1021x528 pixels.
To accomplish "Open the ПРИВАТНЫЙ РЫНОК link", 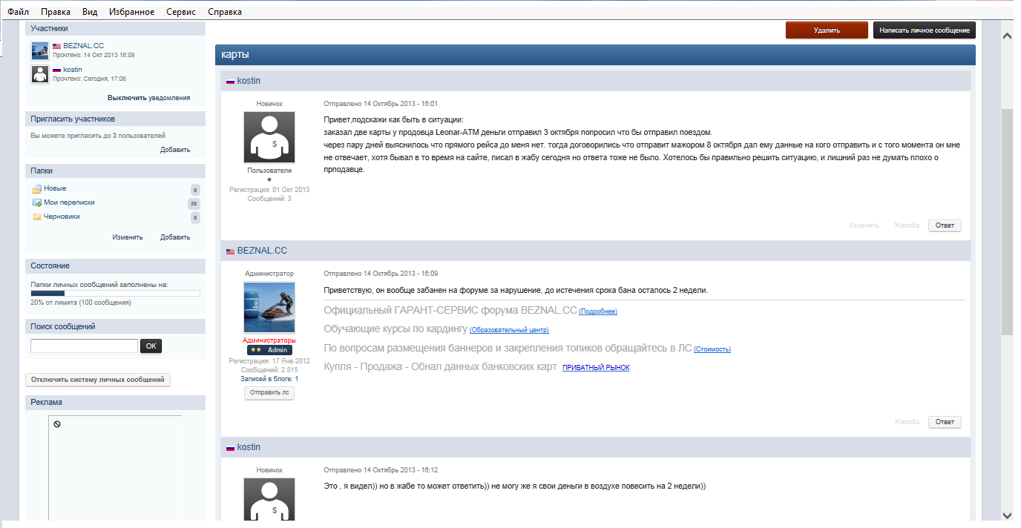I will pos(595,368).
